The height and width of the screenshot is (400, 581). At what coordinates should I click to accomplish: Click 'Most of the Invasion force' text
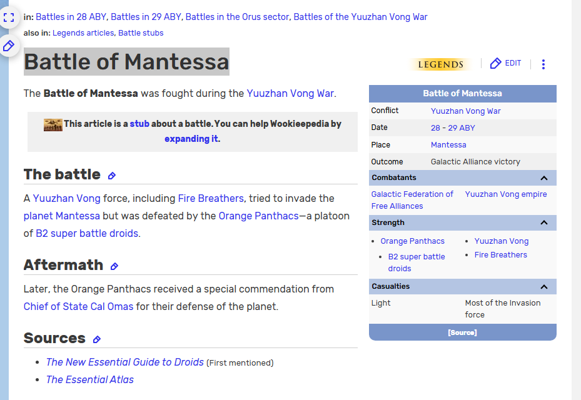coord(503,309)
